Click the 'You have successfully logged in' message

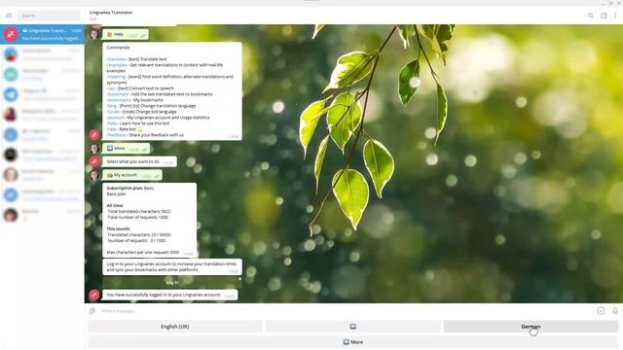point(170,295)
